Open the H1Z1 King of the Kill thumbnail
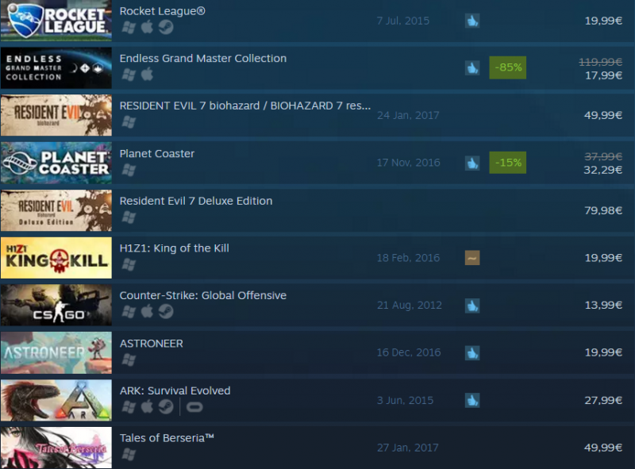The height and width of the screenshot is (469, 635). click(56, 258)
